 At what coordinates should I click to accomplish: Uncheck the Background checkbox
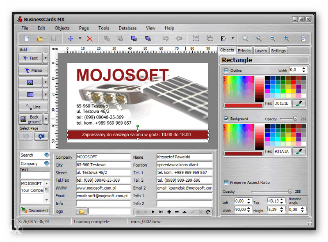pos(226,119)
